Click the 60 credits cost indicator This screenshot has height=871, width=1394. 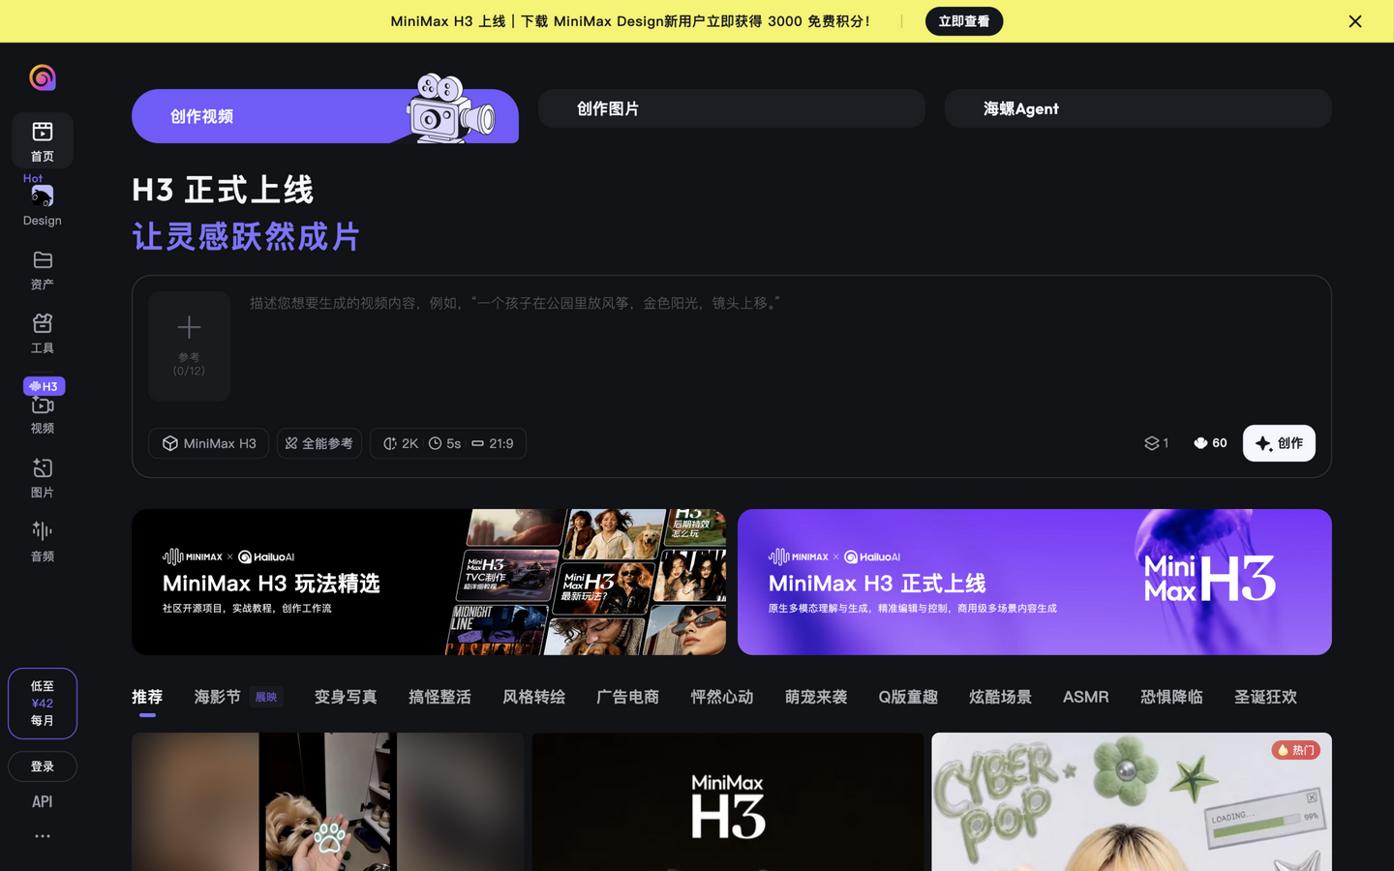click(1210, 443)
